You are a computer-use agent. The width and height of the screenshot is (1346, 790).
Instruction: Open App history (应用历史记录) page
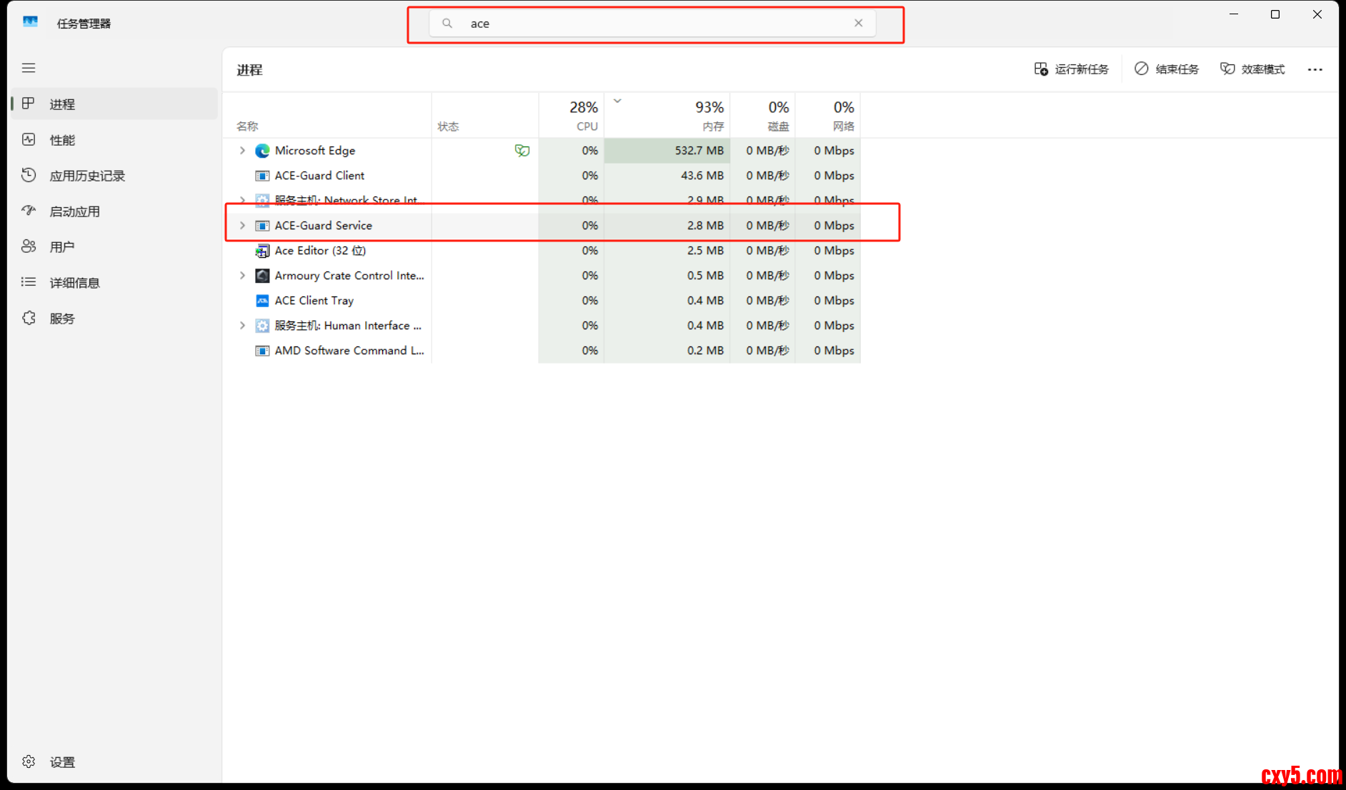(x=86, y=176)
